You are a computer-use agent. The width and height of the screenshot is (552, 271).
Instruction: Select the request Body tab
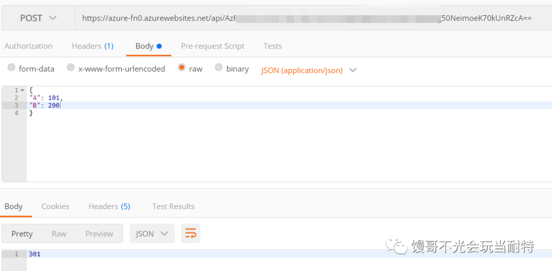[x=149, y=46]
